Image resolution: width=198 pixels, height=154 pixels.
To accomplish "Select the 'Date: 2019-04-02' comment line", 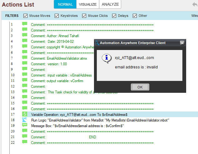I will [x=52, y=42].
